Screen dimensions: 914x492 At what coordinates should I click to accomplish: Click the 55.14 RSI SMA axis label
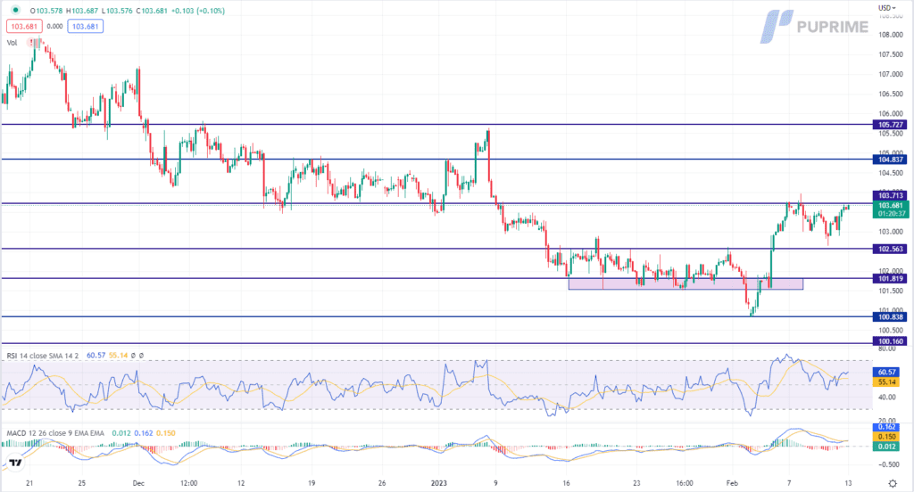click(886, 382)
